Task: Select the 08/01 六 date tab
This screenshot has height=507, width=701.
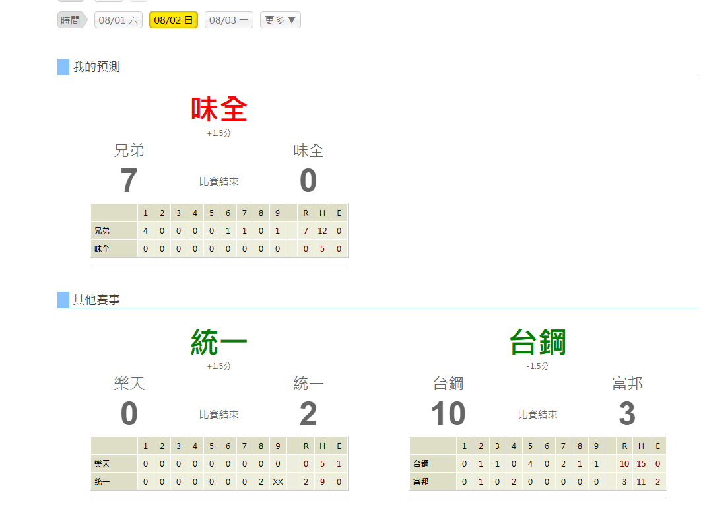Action: tap(118, 20)
